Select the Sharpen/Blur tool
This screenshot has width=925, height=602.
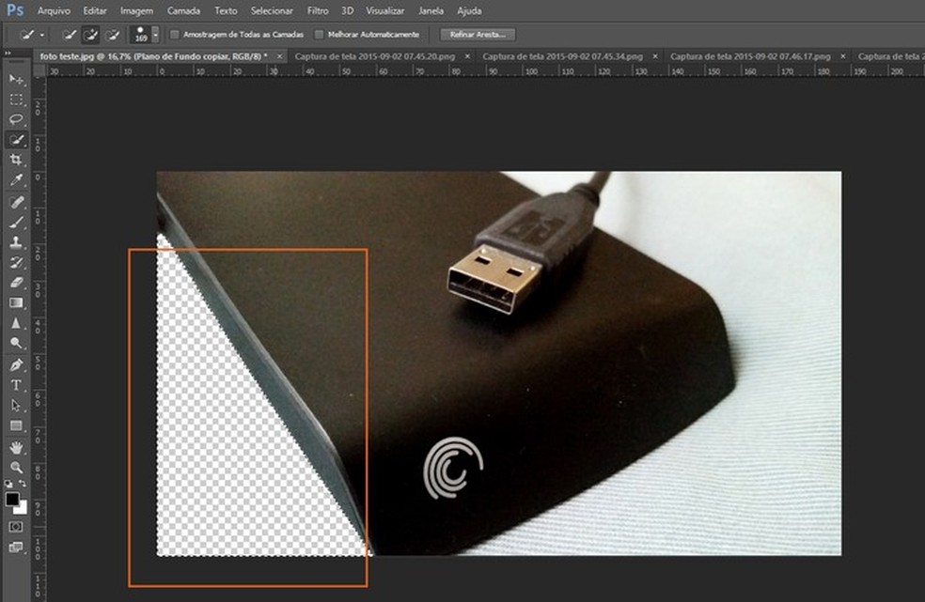coord(16,322)
